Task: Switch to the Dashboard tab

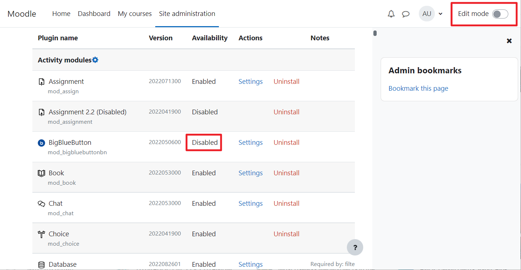Action: pos(94,14)
